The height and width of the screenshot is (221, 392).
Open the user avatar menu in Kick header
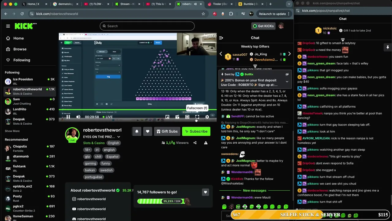(281, 26)
